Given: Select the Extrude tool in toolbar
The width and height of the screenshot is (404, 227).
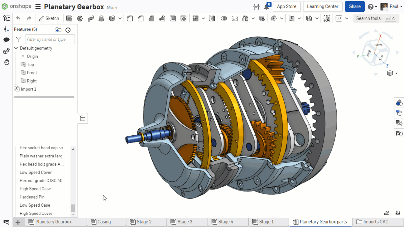Looking at the screenshot, I should [69, 18].
